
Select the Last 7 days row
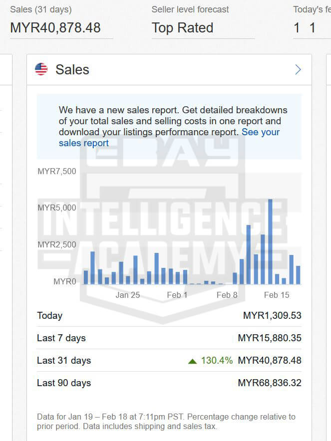(x=61, y=338)
